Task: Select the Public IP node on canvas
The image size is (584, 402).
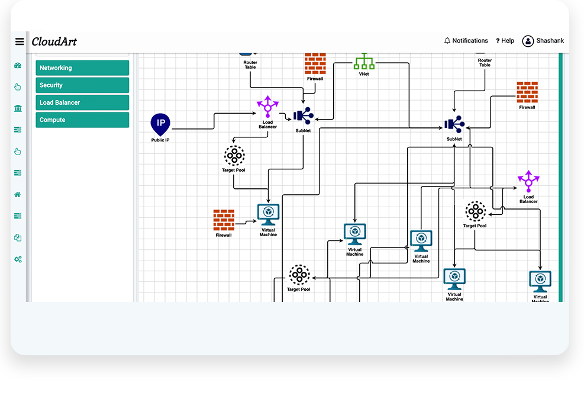Action: point(160,124)
